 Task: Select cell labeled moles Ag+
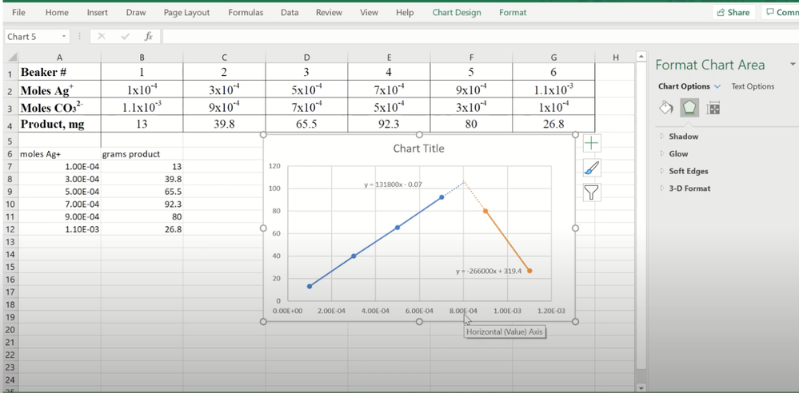coord(59,153)
